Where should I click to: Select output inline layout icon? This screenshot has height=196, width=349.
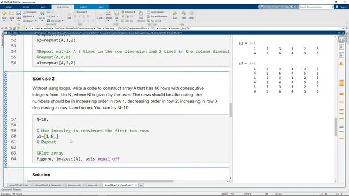(341, 47)
